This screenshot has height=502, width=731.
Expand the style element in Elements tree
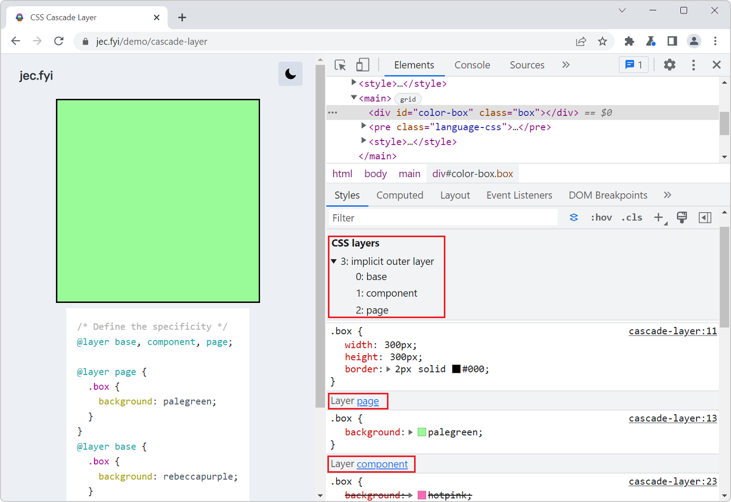(353, 83)
